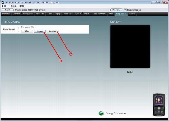Close the Themes Creator window

165,2
